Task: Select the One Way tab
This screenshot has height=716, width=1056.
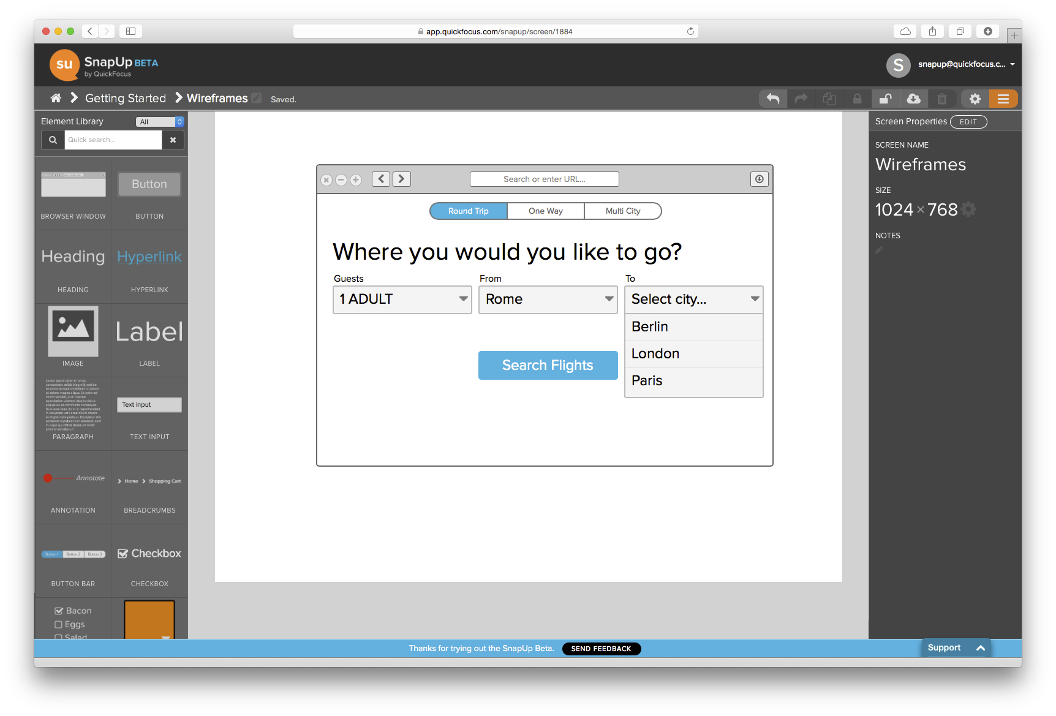Action: tap(546, 211)
